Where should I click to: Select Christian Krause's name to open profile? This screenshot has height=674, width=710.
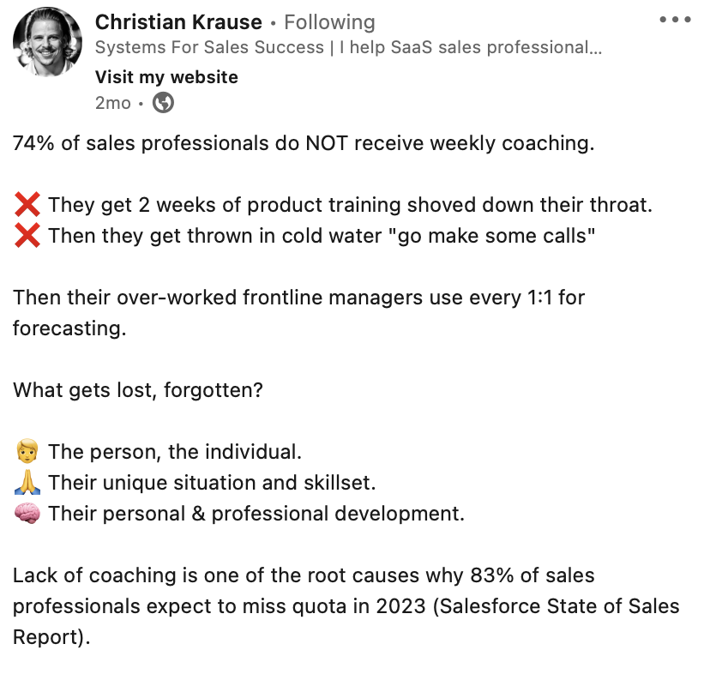click(x=178, y=22)
